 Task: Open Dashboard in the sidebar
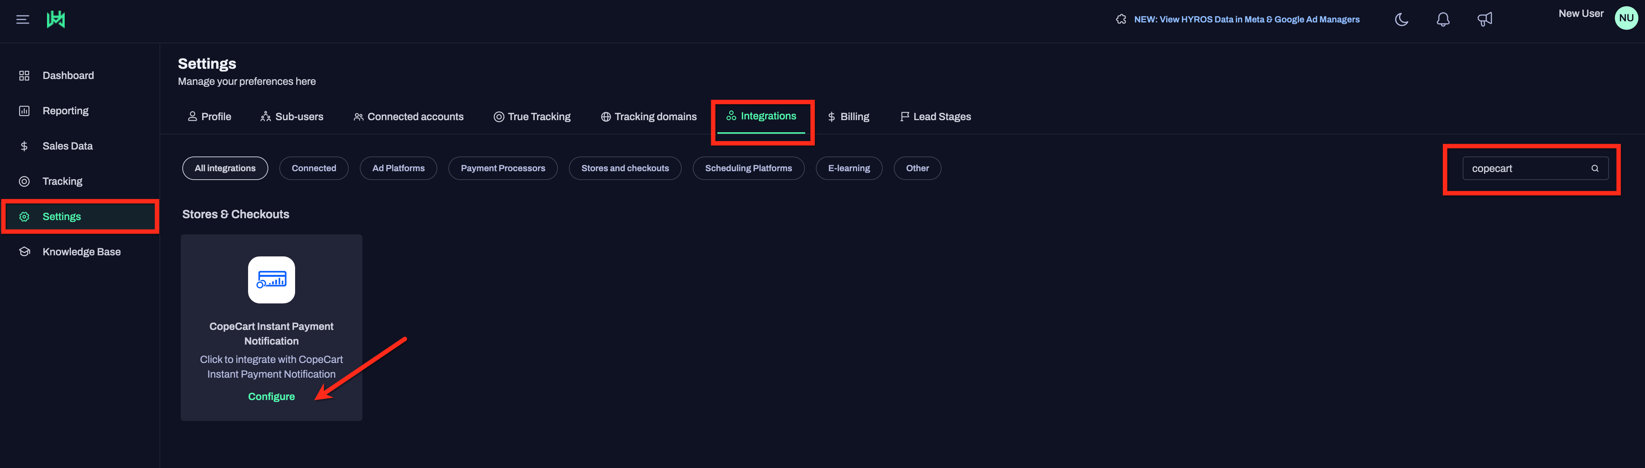(x=68, y=75)
